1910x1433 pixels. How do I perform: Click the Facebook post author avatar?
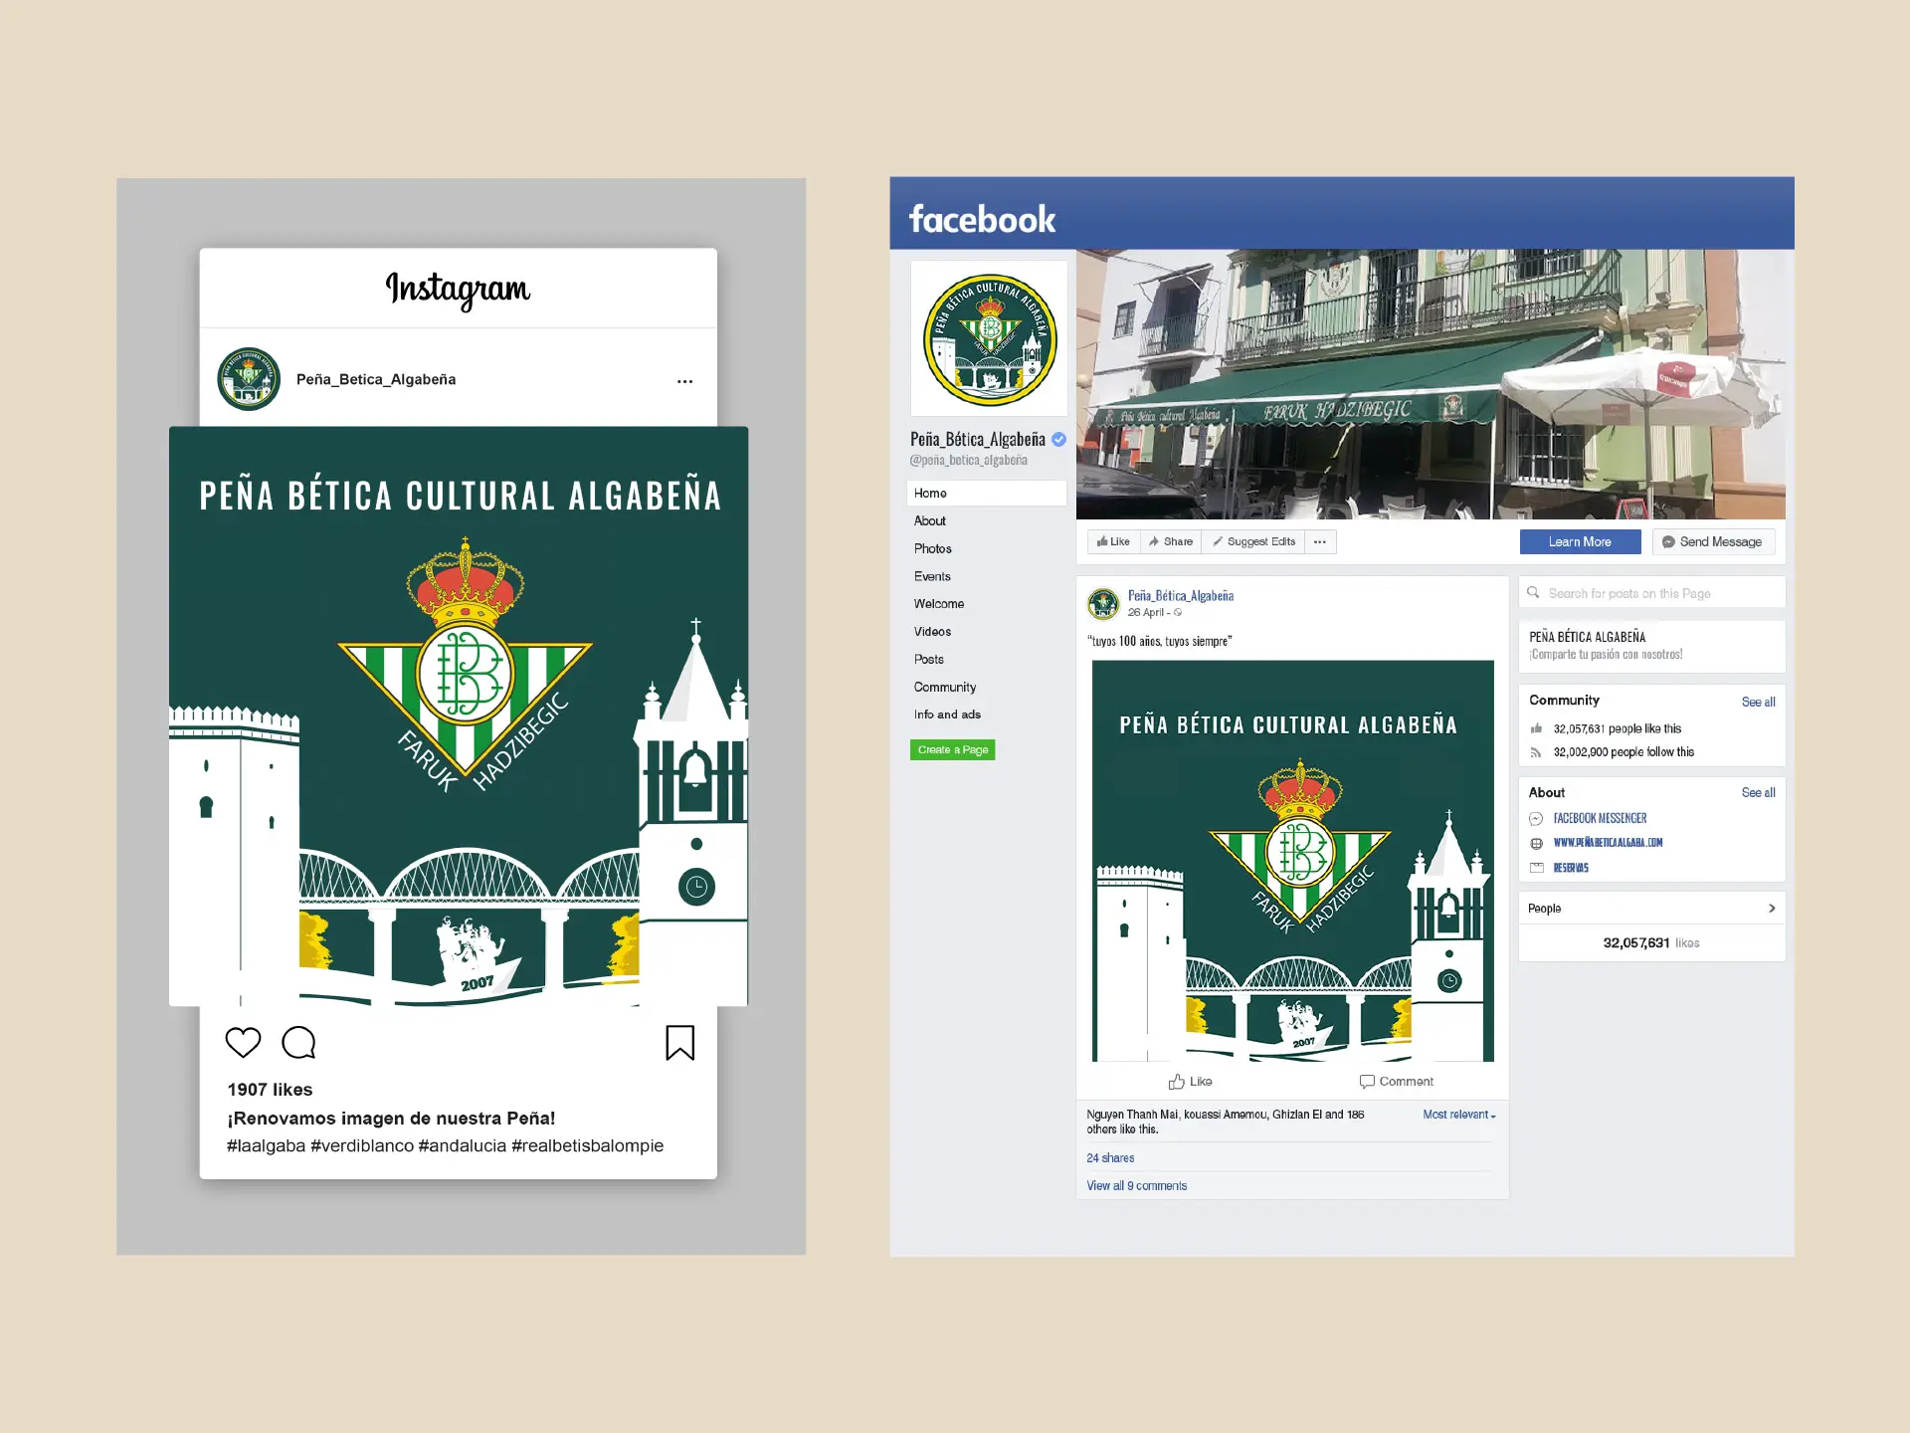pos(1103,603)
